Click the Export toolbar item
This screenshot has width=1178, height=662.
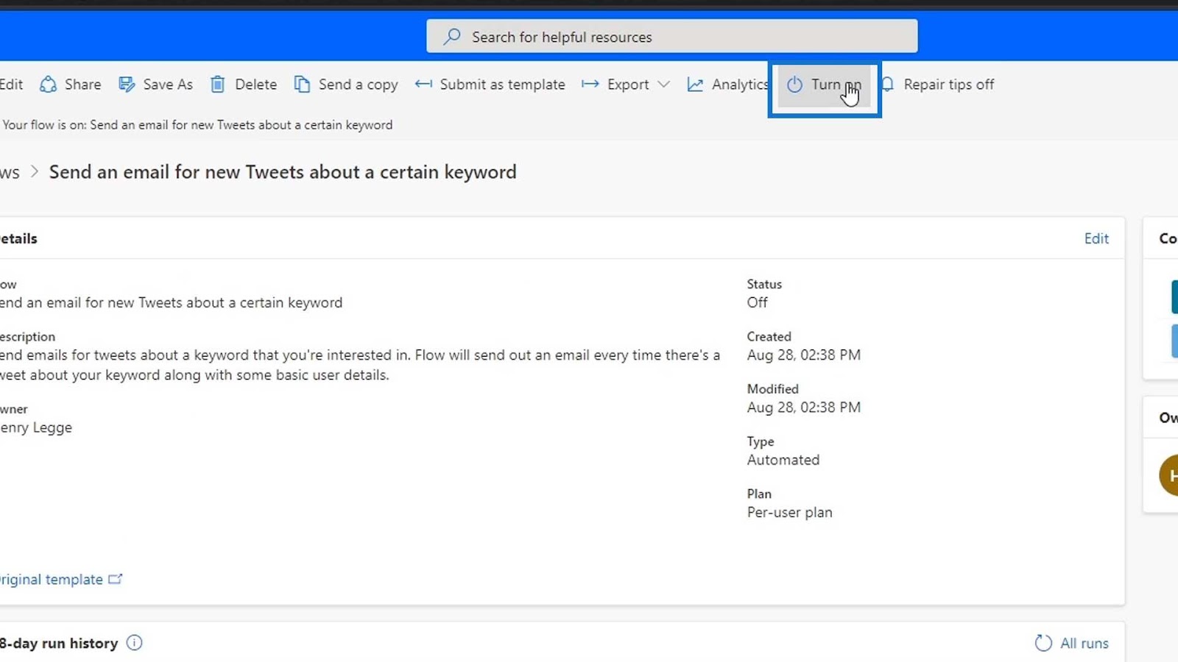627,85
